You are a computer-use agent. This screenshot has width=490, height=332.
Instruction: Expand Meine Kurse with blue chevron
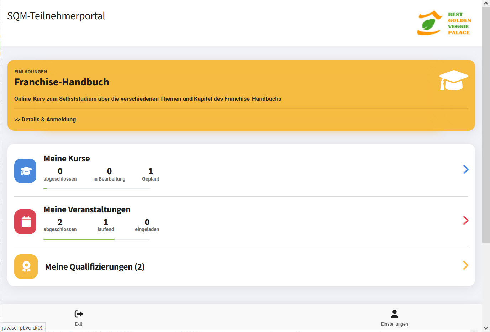465,170
